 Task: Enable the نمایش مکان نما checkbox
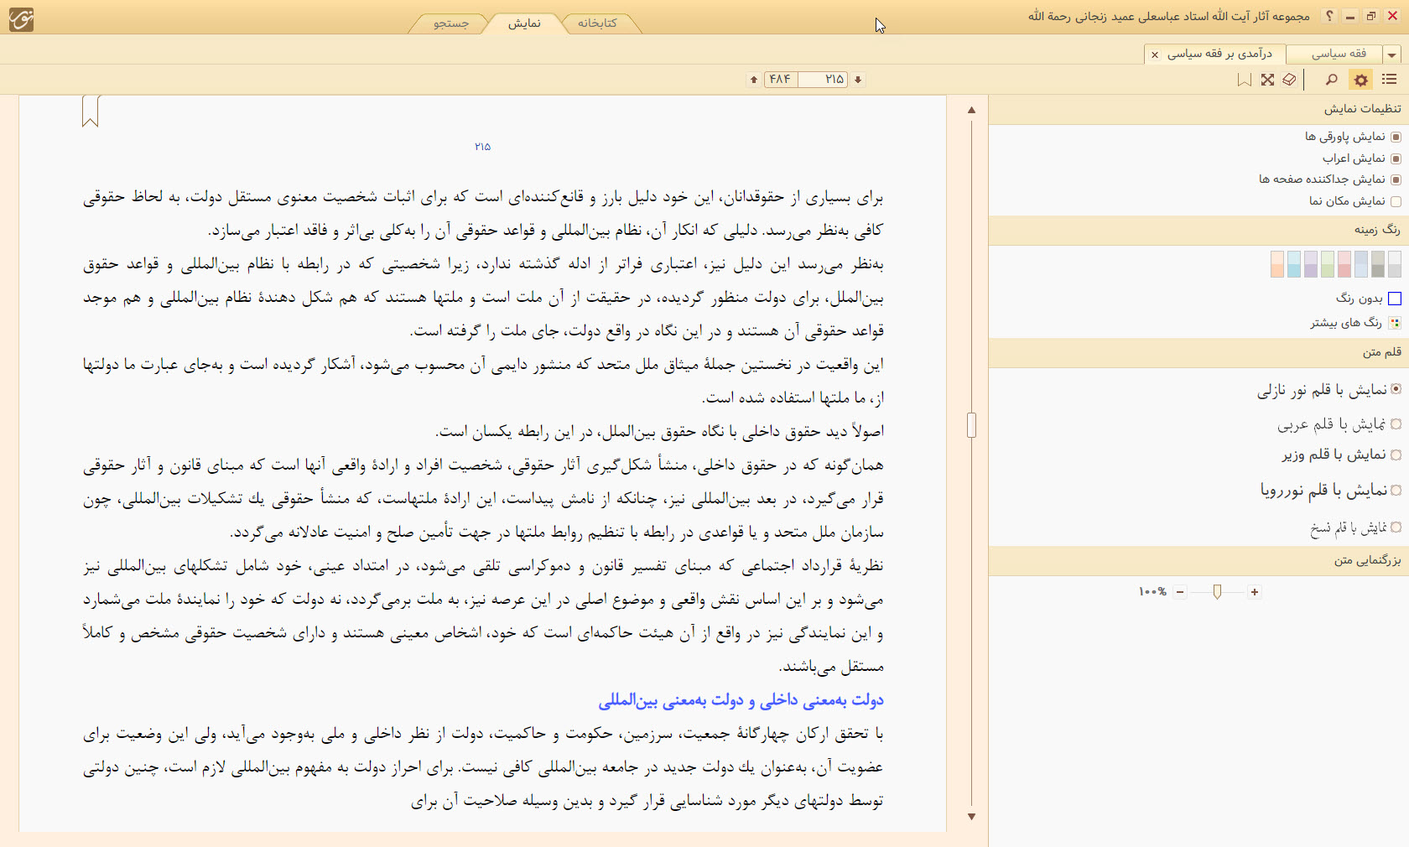coord(1396,201)
